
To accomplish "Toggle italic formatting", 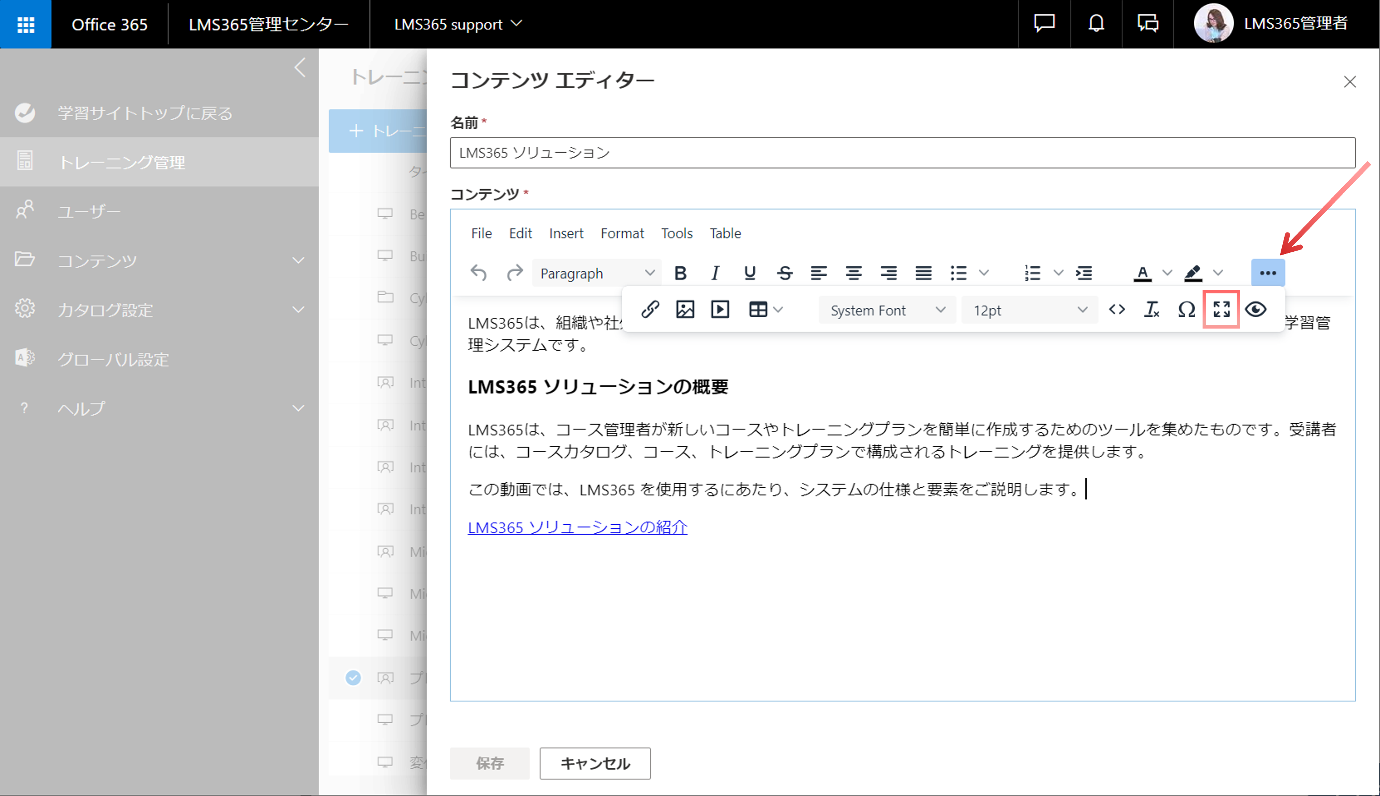I will tap(715, 273).
